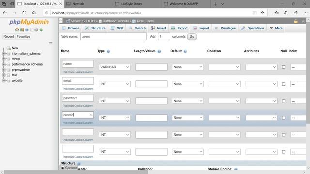Add page to favorites with star icon
Screen dimensions: 310x174
(x=263, y=13)
